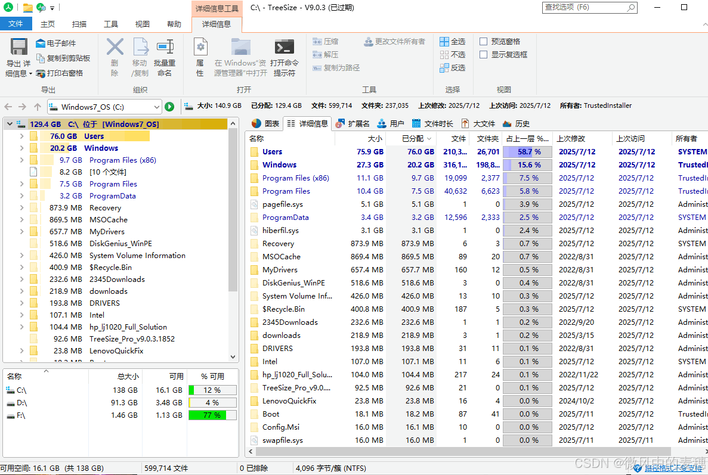Switch to Large files (大文件) tab
The height and width of the screenshot is (475, 708).
click(x=478, y=123)
